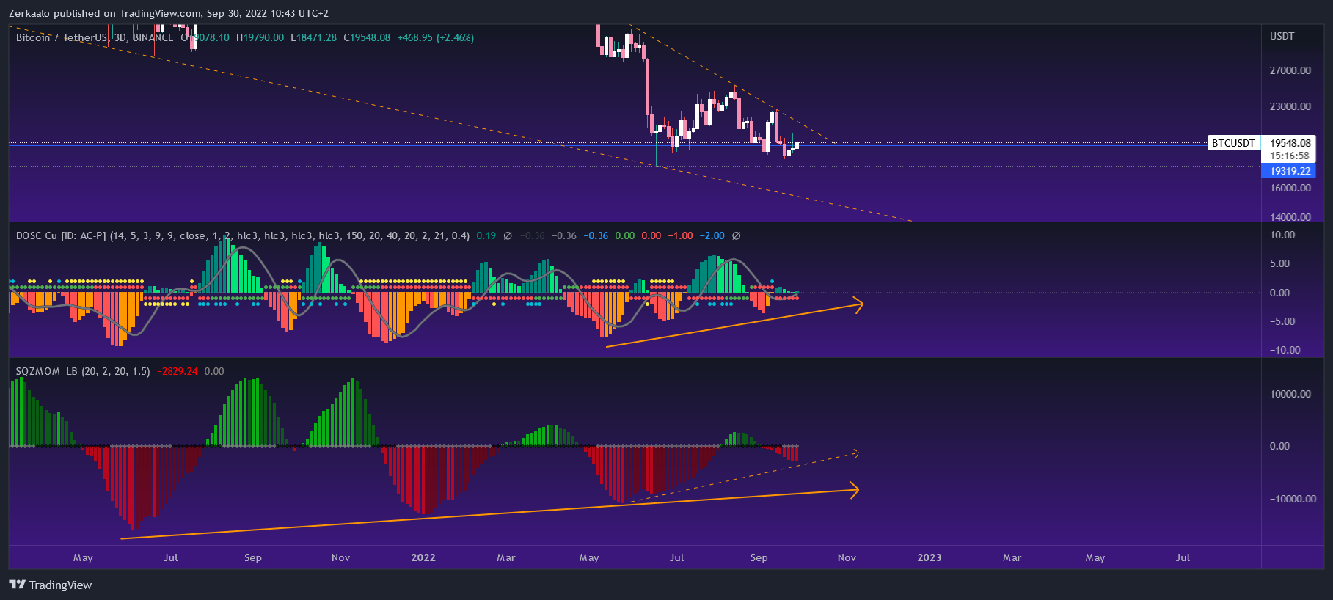1333x600 pixels.
Task: Click the 2023 label on the time axis
Action: tap(930, 557)
